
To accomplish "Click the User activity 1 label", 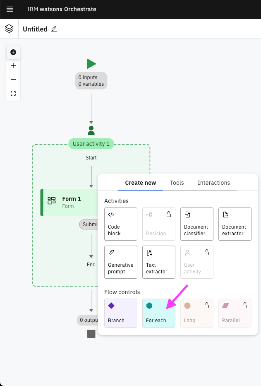I will (x=91, y=144).
